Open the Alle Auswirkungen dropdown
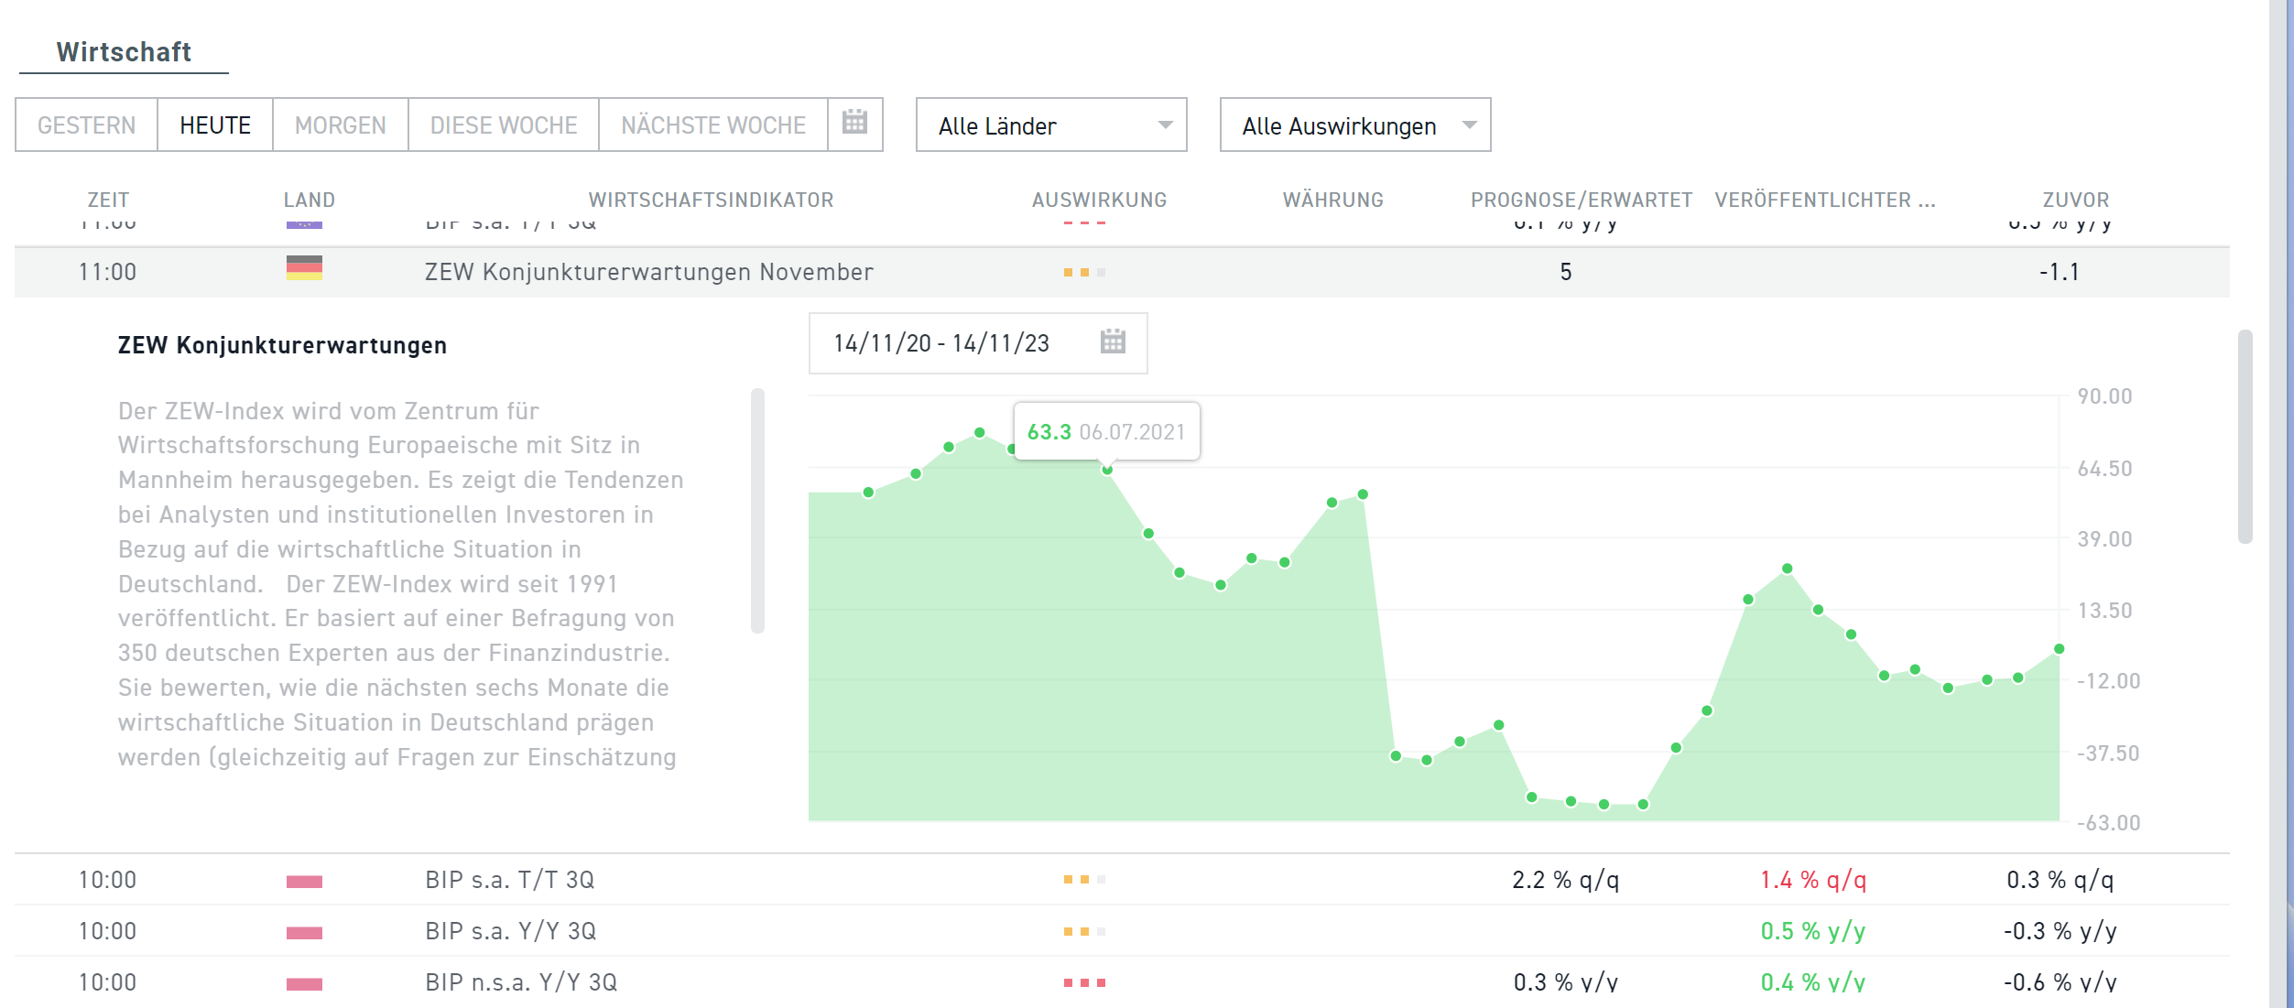 click(x=1354, y=125)
